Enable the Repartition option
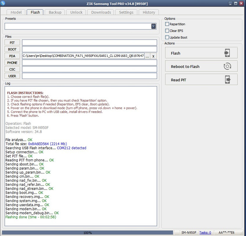 (x=167, y=24)
